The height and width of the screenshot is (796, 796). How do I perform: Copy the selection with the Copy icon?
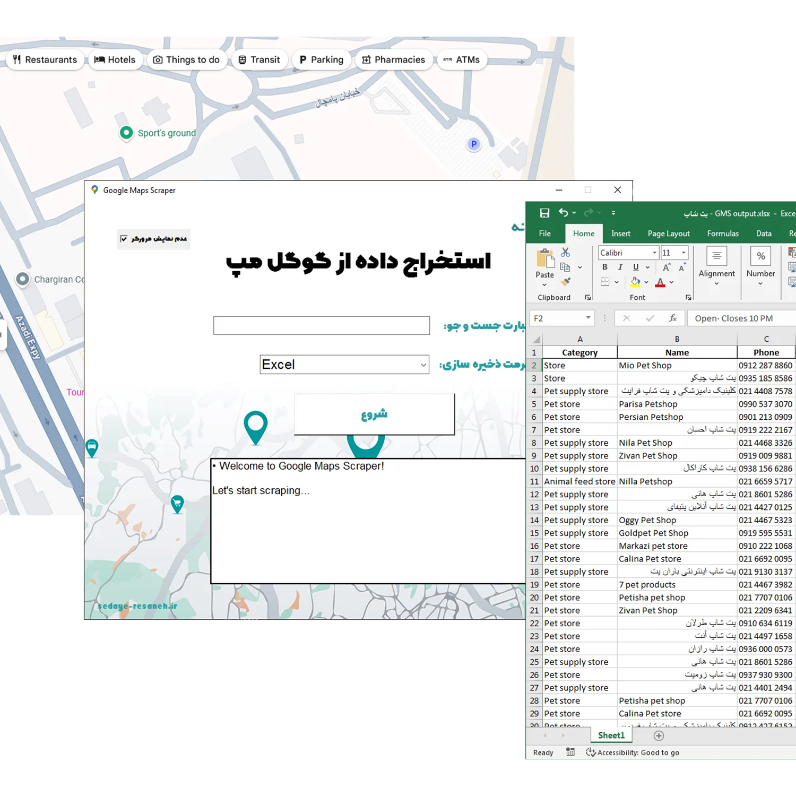[x=565, y=267]
